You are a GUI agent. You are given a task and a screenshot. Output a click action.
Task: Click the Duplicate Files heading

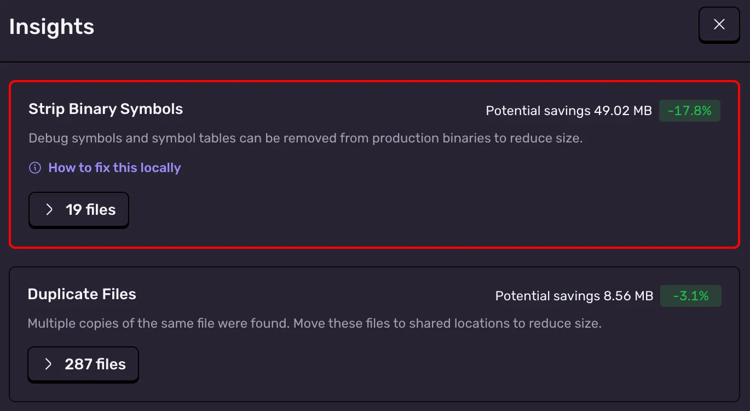(82, 294)
